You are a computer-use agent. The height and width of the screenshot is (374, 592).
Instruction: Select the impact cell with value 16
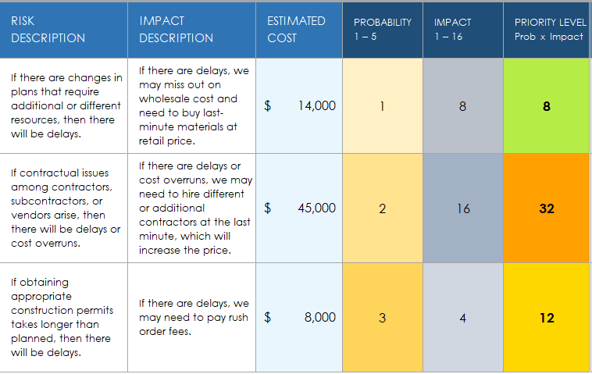coord(463,208)
